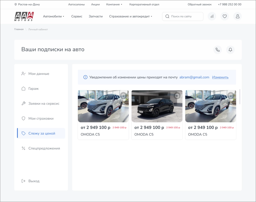Click Выход to log out

coord(34,181)
